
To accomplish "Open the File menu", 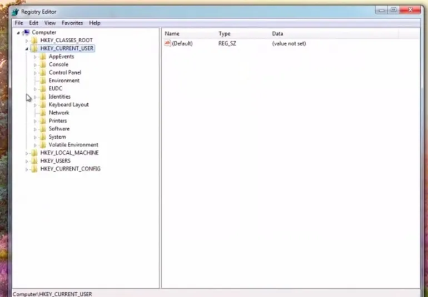I will [19, 23].
